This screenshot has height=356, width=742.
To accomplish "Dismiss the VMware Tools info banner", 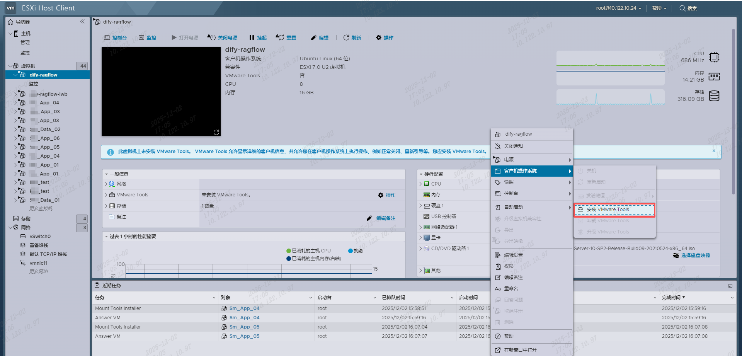I will click(714, 151).
